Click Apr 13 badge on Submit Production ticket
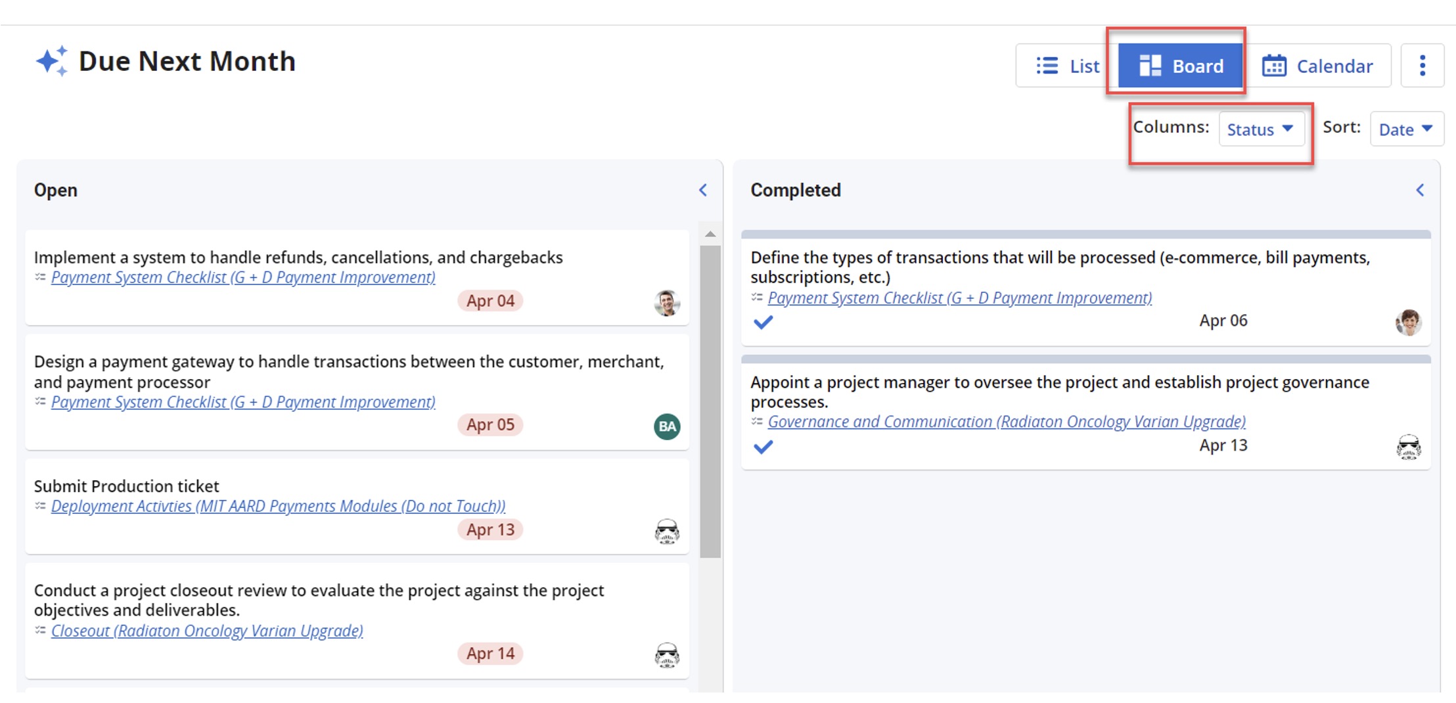This screenshot has width=1456, height=703. coord(490,530)
